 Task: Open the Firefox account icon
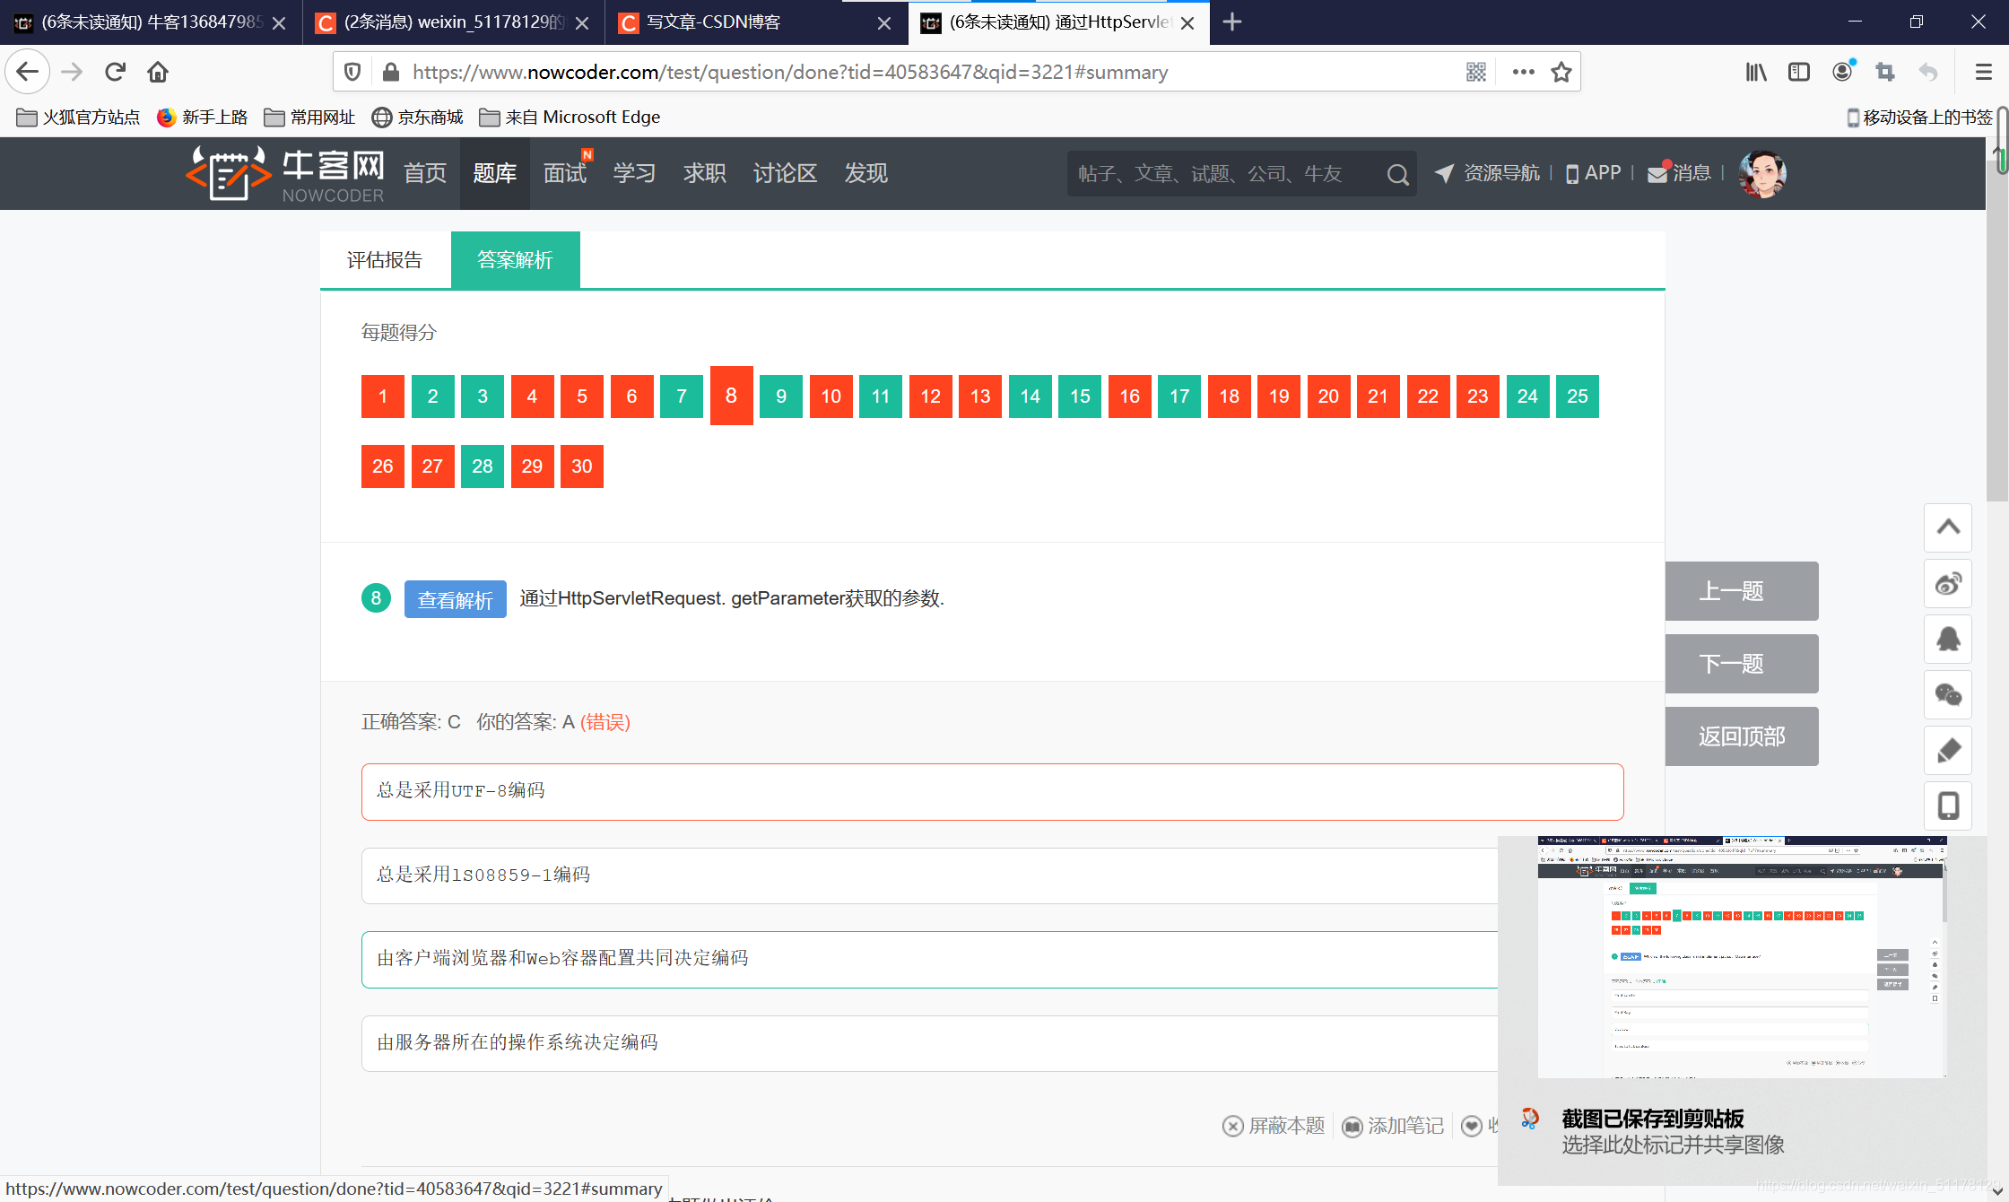click(x=1843, y=72)
